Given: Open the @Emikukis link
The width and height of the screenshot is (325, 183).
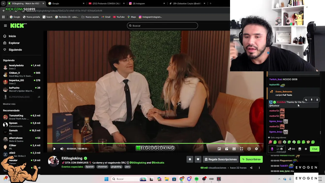Looking at the screenshot, I should (x=158, y=163).
